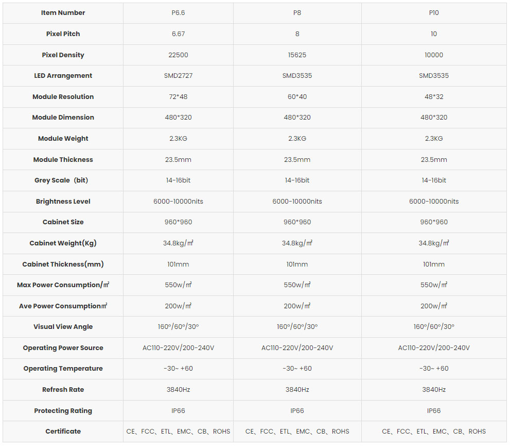Click the P10 column header cell

tap(433, 13)
